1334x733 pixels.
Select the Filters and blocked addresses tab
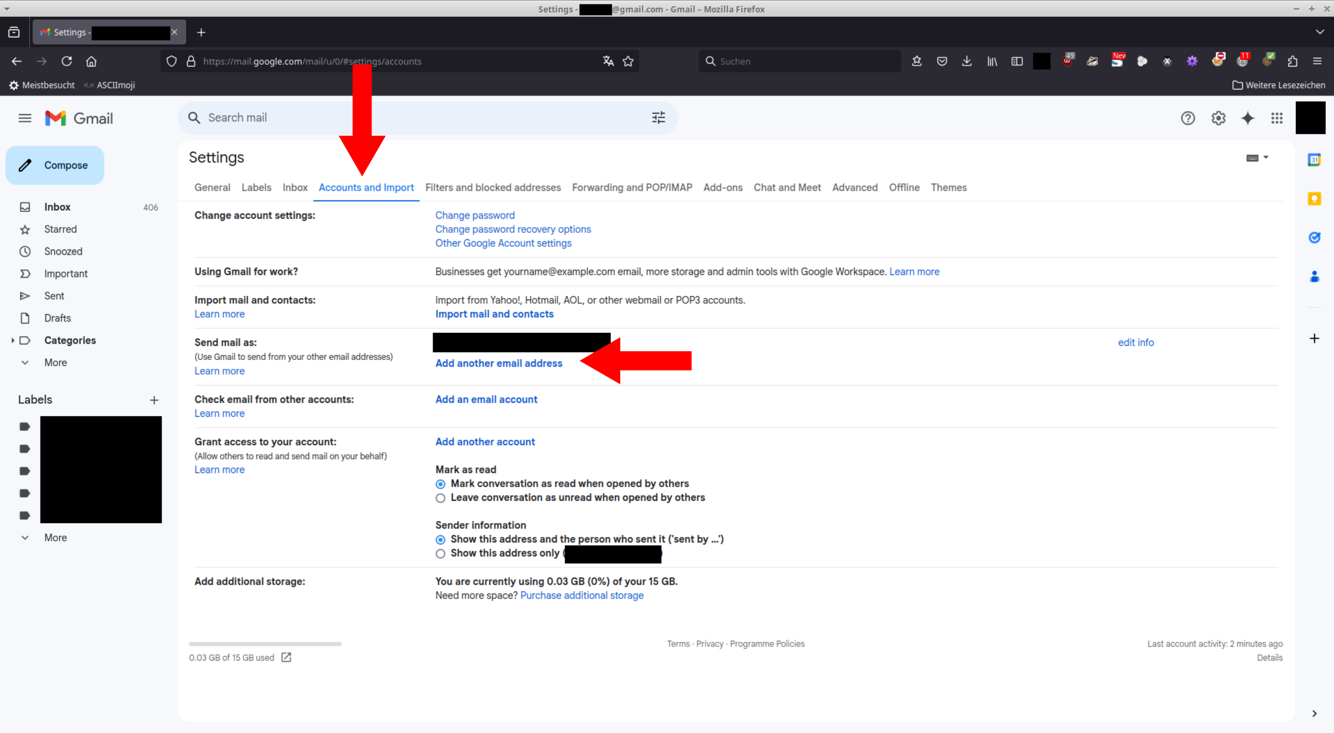pos(493,187)
